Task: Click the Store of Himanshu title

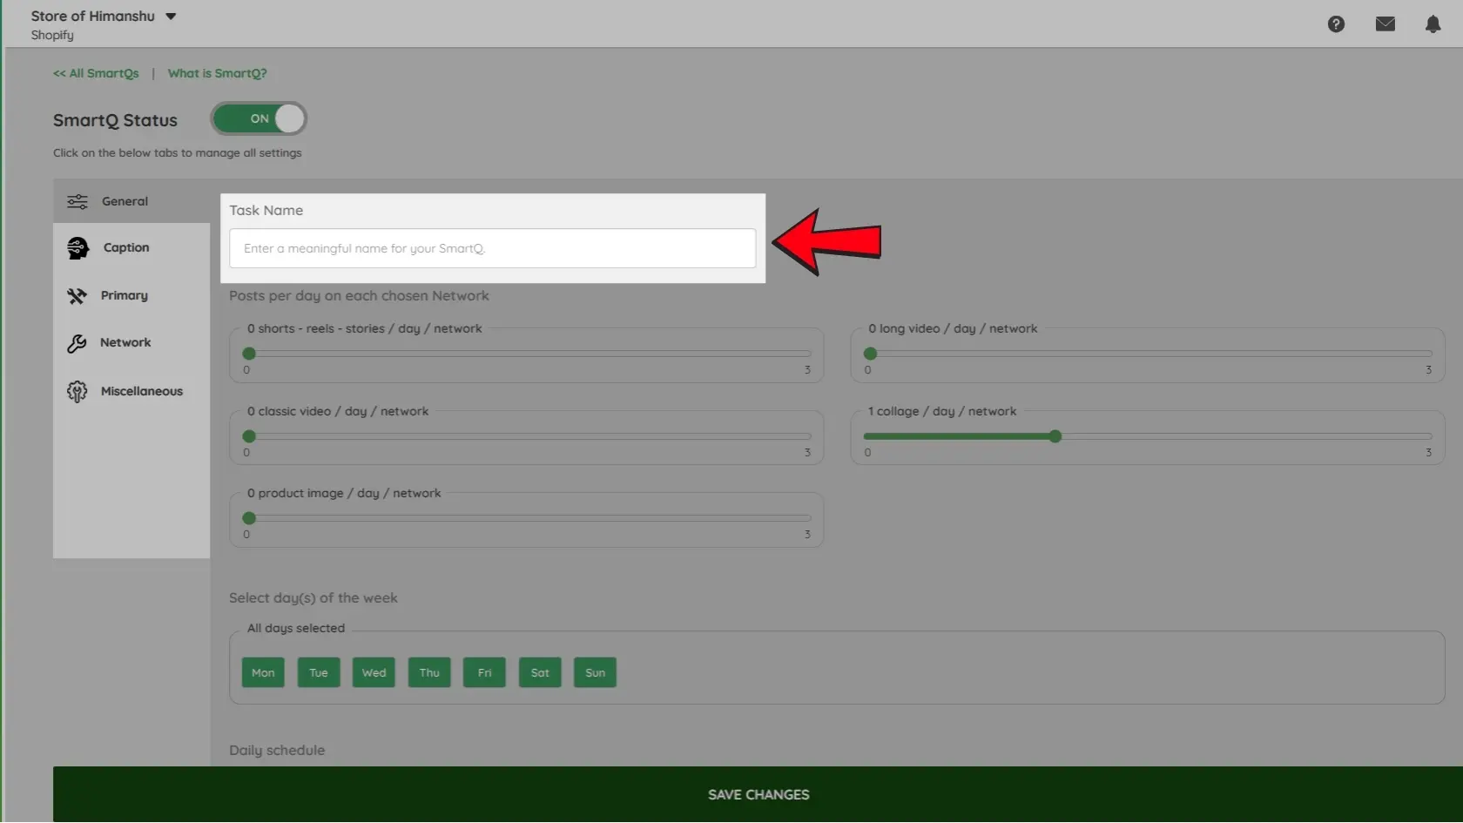Action: tap(93, 17)
